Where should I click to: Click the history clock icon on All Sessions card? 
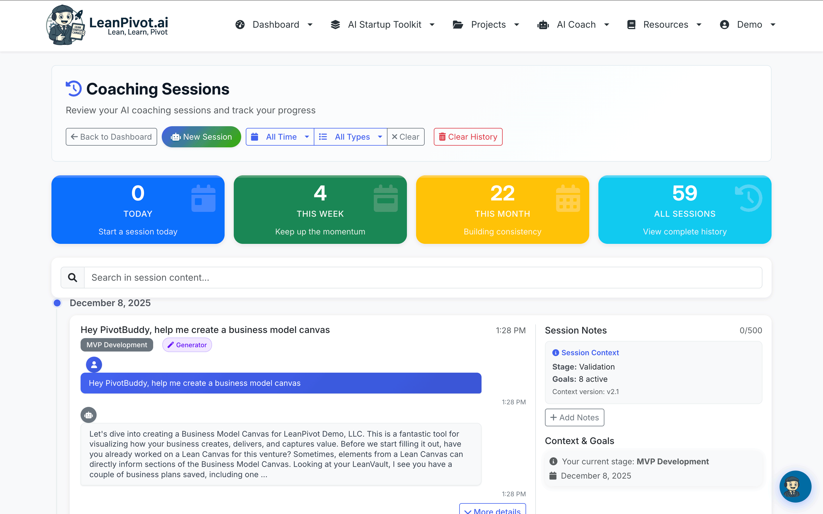pyautogui.click(x=748, y=198)
